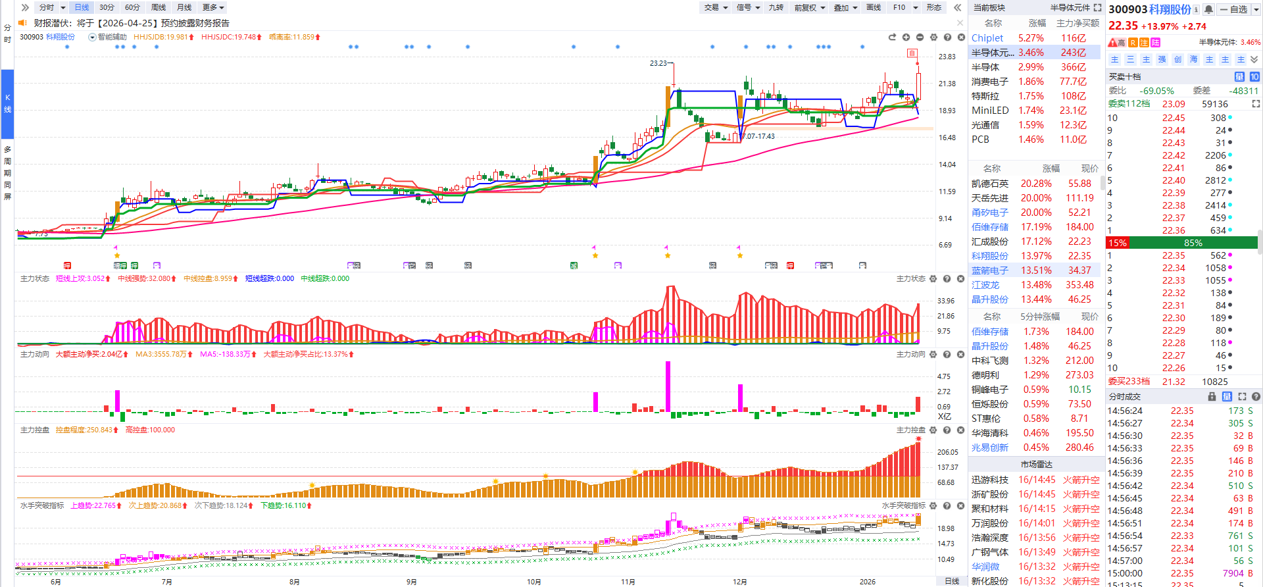Image resolution: width=1263 pixels, height=587 pixels.
Task: Open 天岳先进 from the stock list
Action: click(x=989, y=198)
